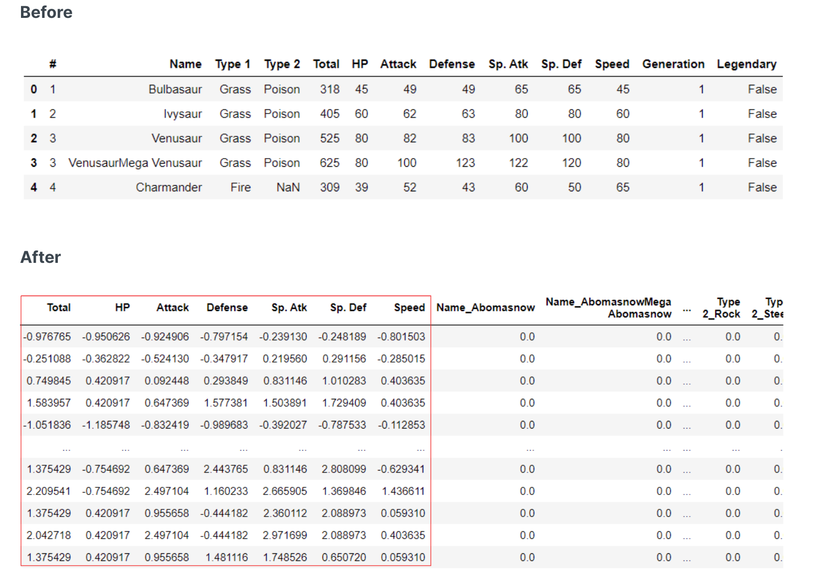Click the Charmander name cell
Viewport: 827px width, 583px height.
click(168, 188)
